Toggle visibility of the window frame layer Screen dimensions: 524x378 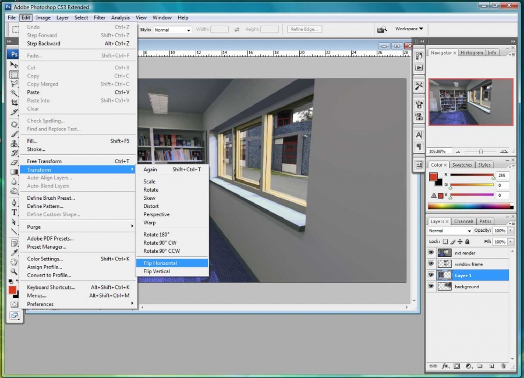431,264
